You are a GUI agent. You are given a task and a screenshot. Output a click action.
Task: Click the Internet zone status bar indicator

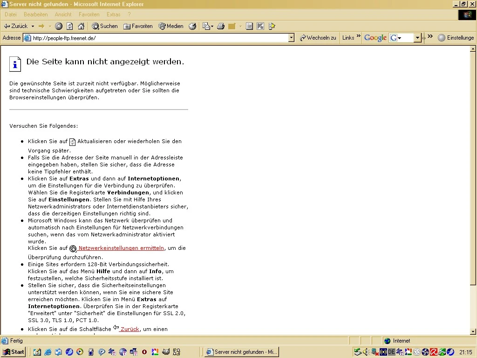[397, 341]
